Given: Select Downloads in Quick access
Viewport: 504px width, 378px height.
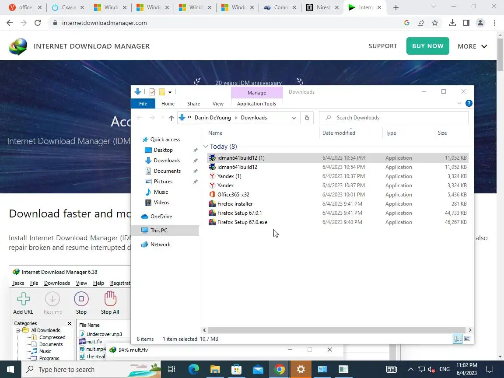Looking at the screenshot, I should [x=167, y=161].
